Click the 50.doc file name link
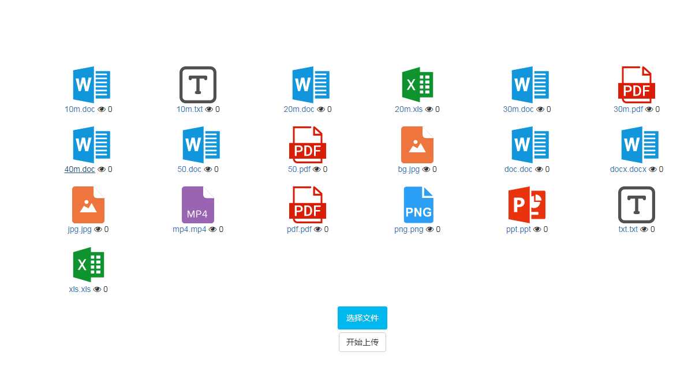 pyautogui.click(x=189, y=169)
